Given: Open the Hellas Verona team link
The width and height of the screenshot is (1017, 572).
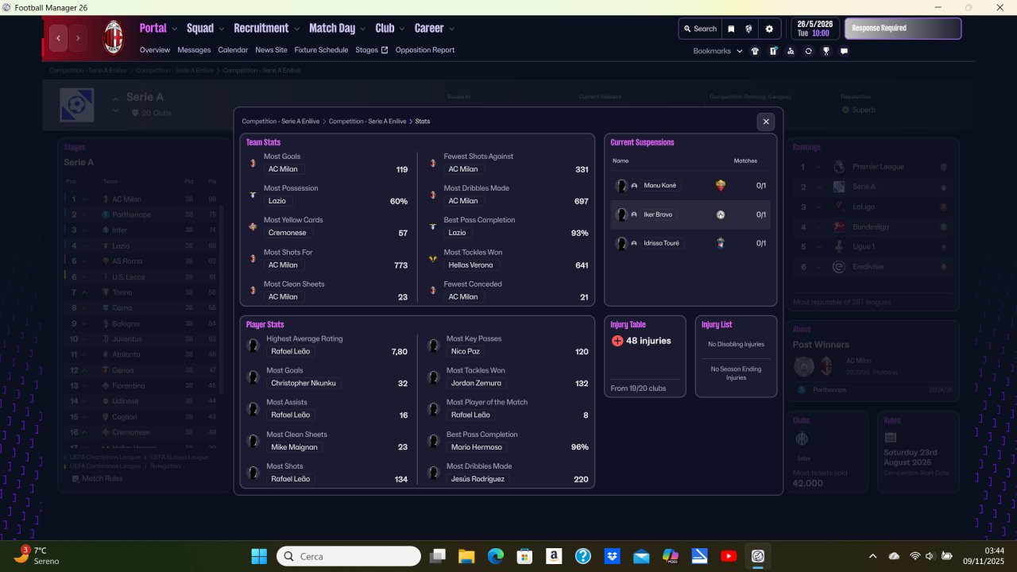Looking at the screenshot, I should click(x=470, y=265).
